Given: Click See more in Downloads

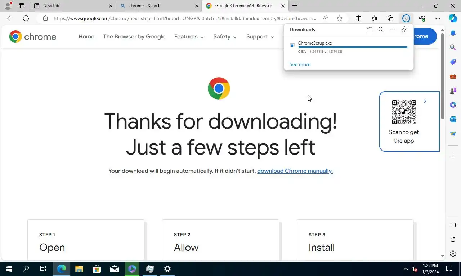Looking at the screenshot, I should (x=300, y=65).
